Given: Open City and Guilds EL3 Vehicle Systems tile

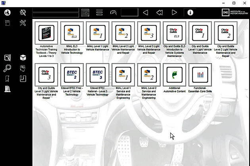Looking at the screenshot, I should pos(175,33).
